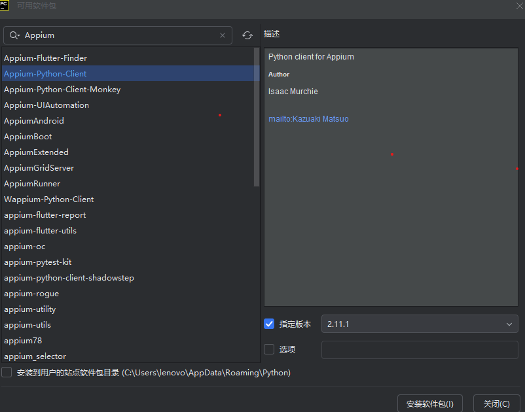Click the 安装软件包(I) button

point(429,403)
